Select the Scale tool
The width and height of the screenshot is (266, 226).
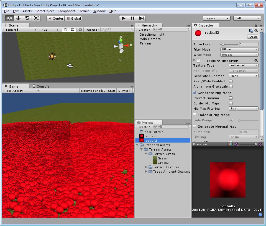pyautogui.click(x=36, y=18)
